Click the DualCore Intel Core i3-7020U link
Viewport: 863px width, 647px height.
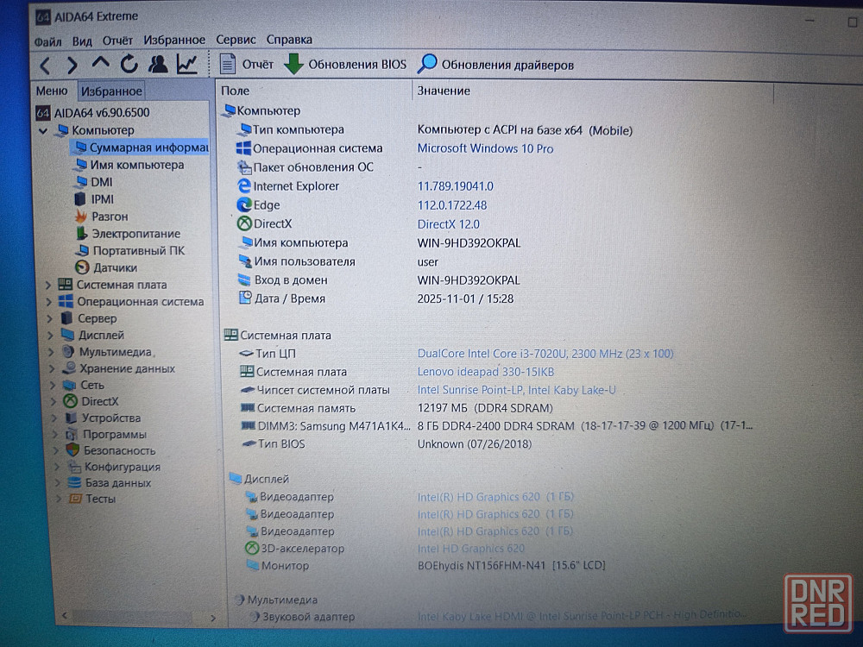click(x=545, y=354)
